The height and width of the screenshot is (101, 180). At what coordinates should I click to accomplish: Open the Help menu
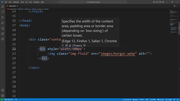pyautogui.click(x=42, y=2)
